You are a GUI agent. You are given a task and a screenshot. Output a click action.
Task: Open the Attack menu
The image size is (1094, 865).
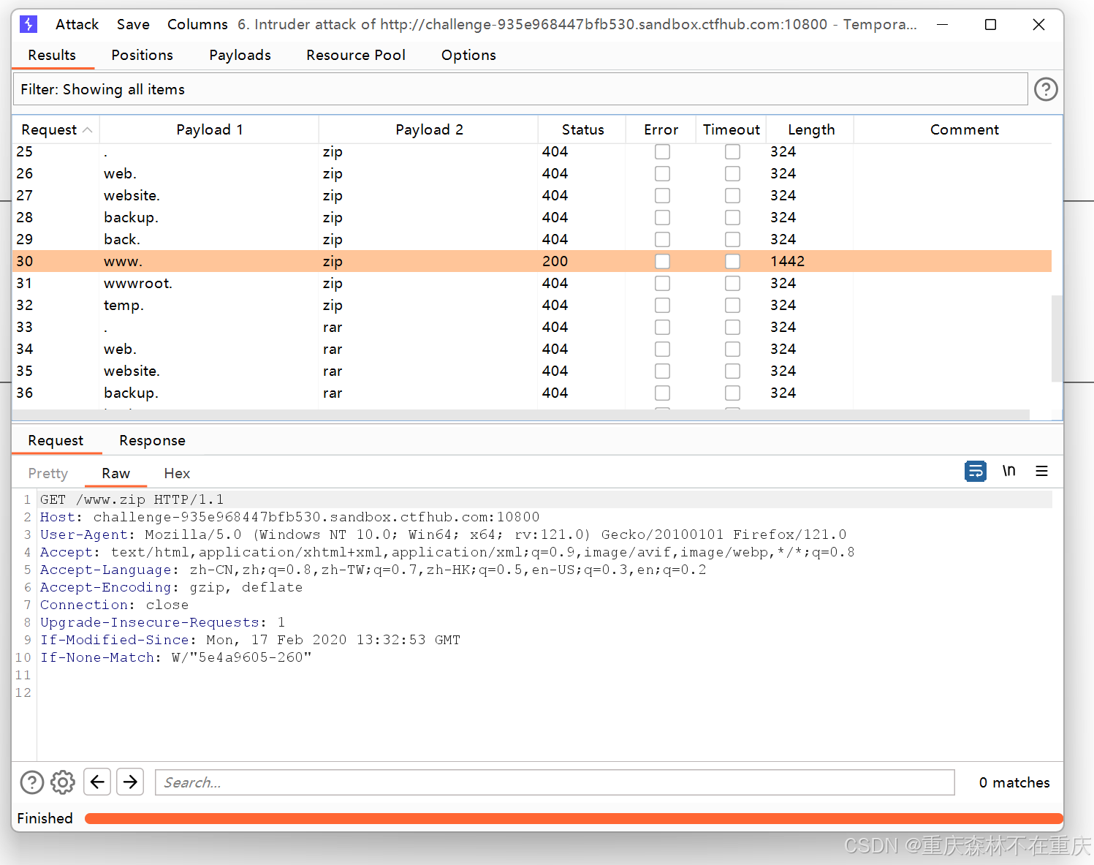77,24
